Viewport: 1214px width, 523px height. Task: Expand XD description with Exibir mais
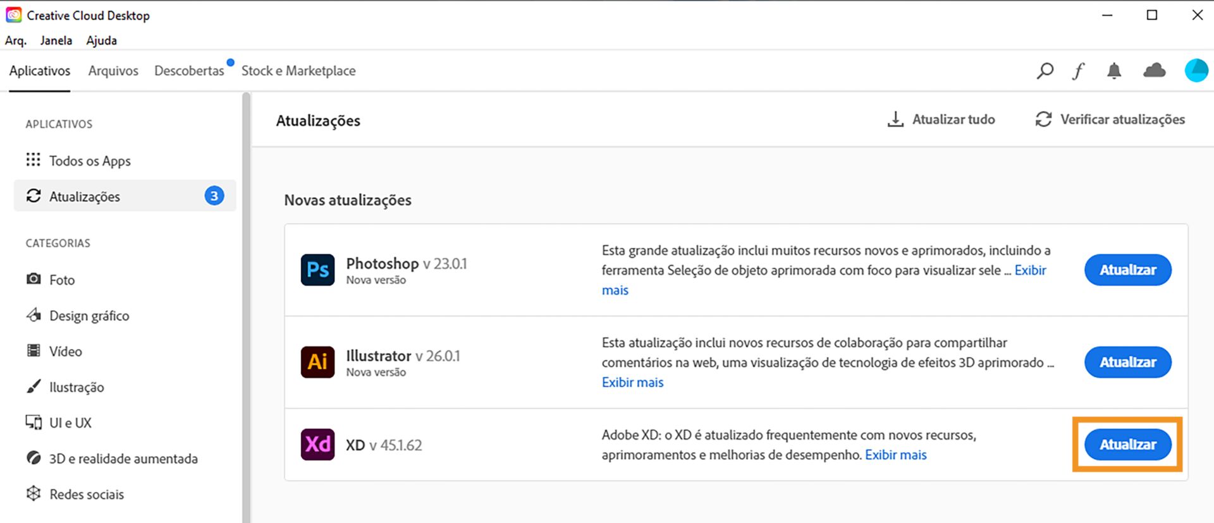pyautogui.click(x=895, y=455)
